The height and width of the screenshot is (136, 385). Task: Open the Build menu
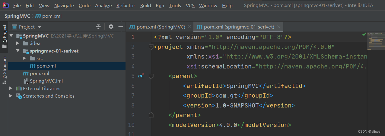[x=146, y=5]
